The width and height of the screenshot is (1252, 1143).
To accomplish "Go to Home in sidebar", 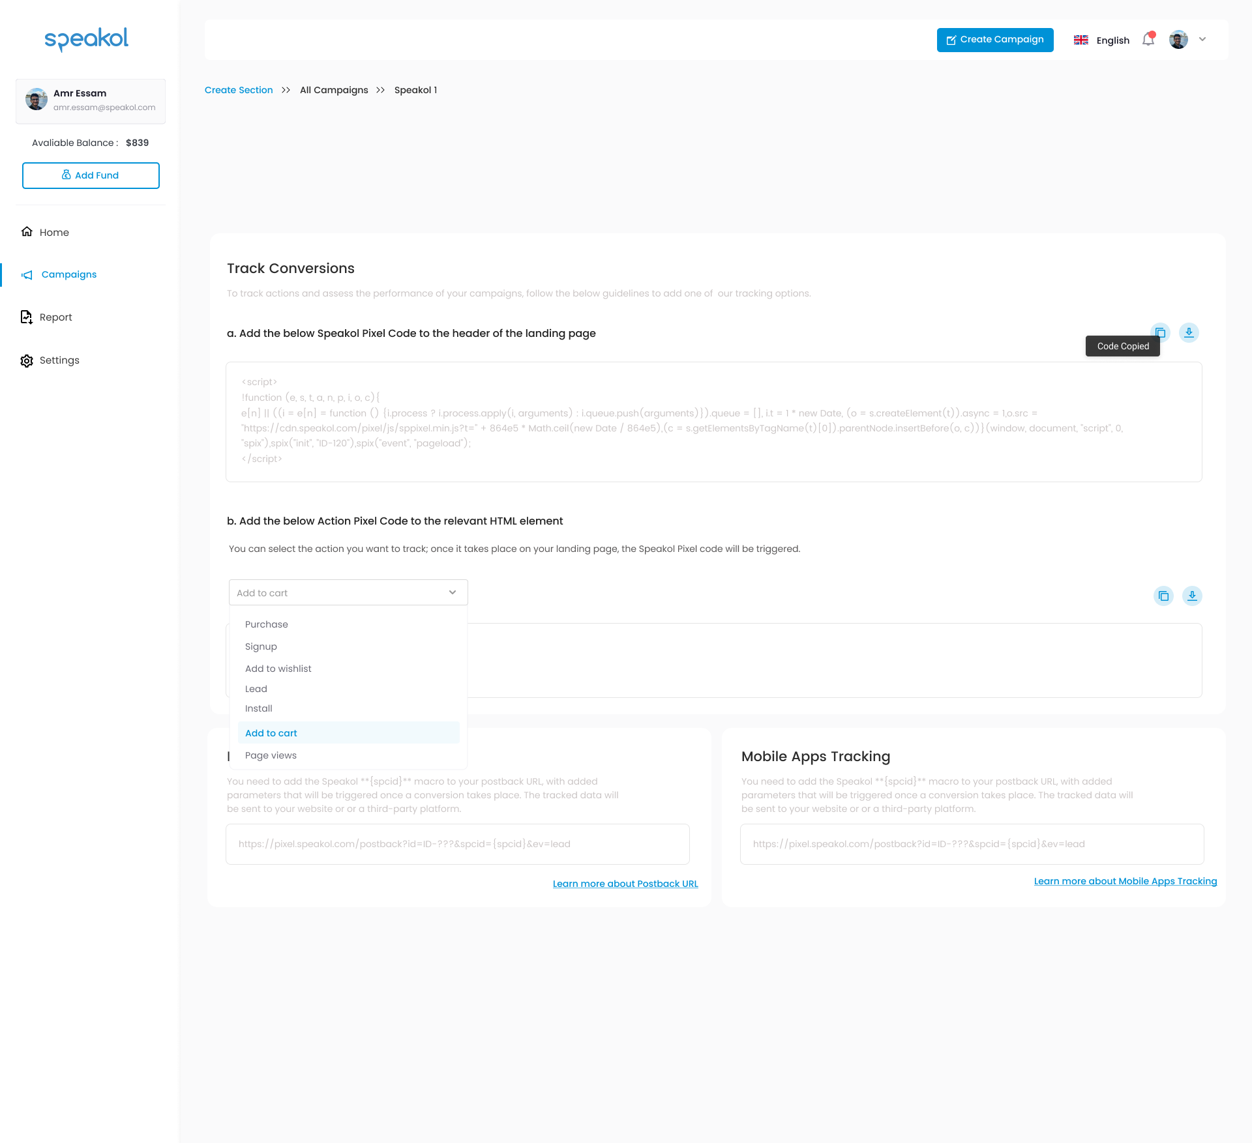I will click(x=54, y=232).
